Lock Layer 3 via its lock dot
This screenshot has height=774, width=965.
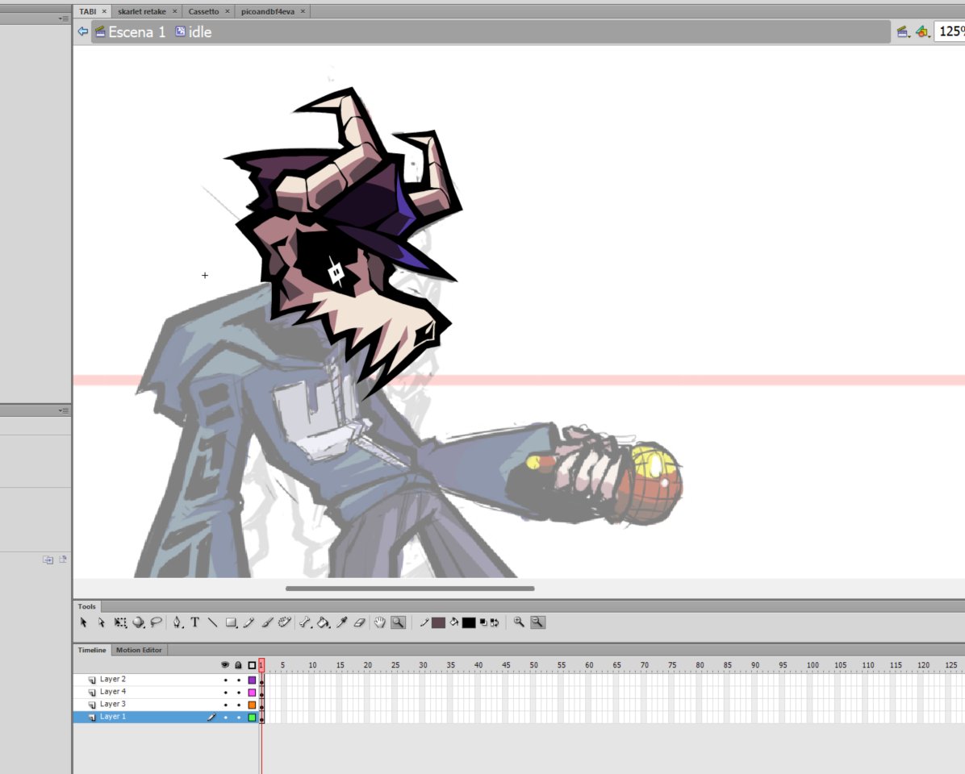pos(239,705)
